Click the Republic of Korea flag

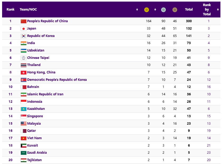point(23,36)
